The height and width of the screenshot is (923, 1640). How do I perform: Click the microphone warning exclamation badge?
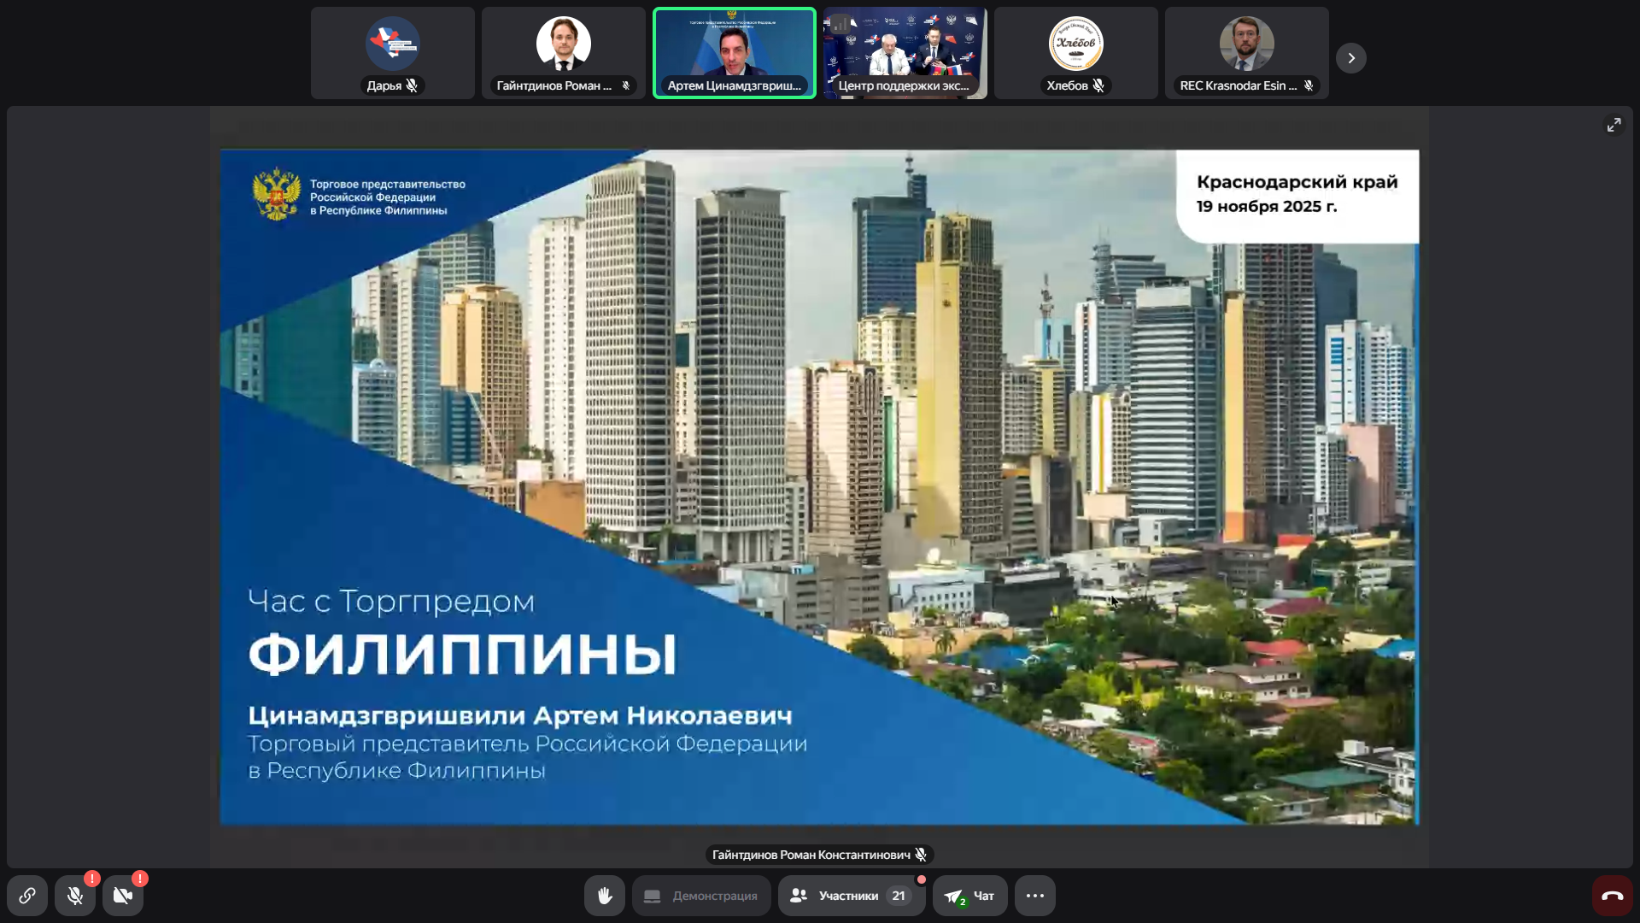(x=92, y=879)
